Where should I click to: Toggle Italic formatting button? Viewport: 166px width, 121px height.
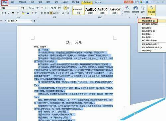[5, 13]
